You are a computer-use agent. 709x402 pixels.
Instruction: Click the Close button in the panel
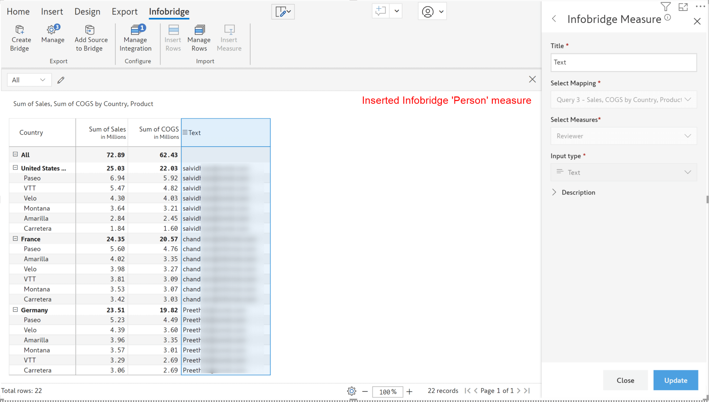[x=625, y=380]
